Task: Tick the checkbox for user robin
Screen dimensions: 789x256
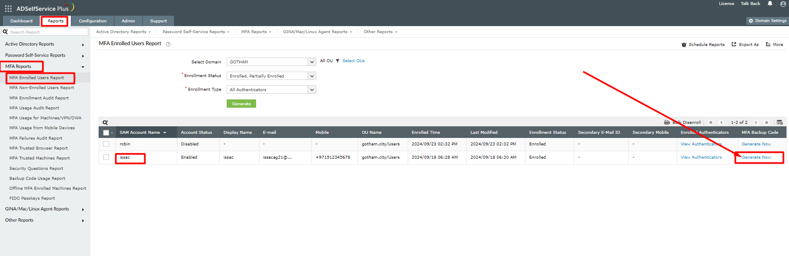Action: tap(106, 144)
